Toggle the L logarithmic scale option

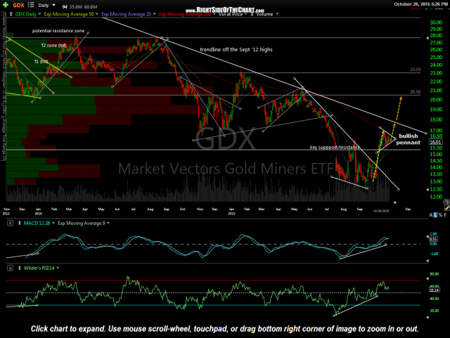[x=435, y=215]
